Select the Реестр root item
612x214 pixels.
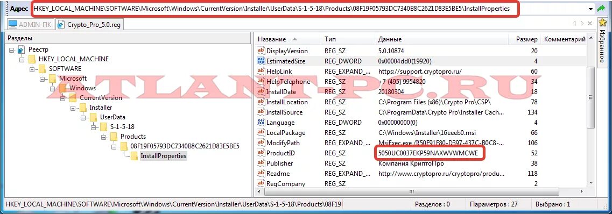coord(38,49)
